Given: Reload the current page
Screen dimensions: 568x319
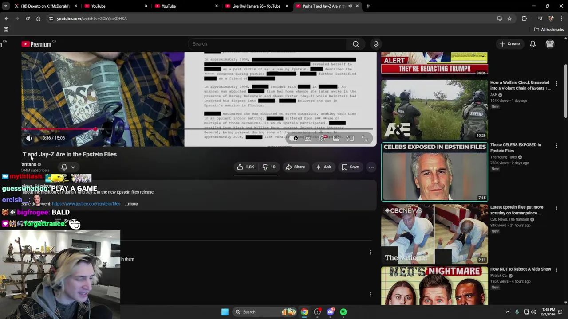Looking at the screenshot, I should (x=28, y=19).
